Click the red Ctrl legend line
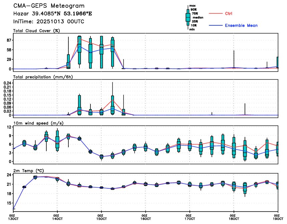The height and width of the screenshot is (224, 287). pyautogui.click(x=216, y=14)
